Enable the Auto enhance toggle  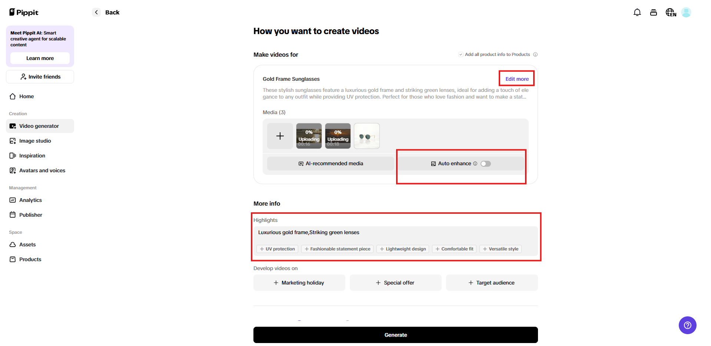point(485,163)
